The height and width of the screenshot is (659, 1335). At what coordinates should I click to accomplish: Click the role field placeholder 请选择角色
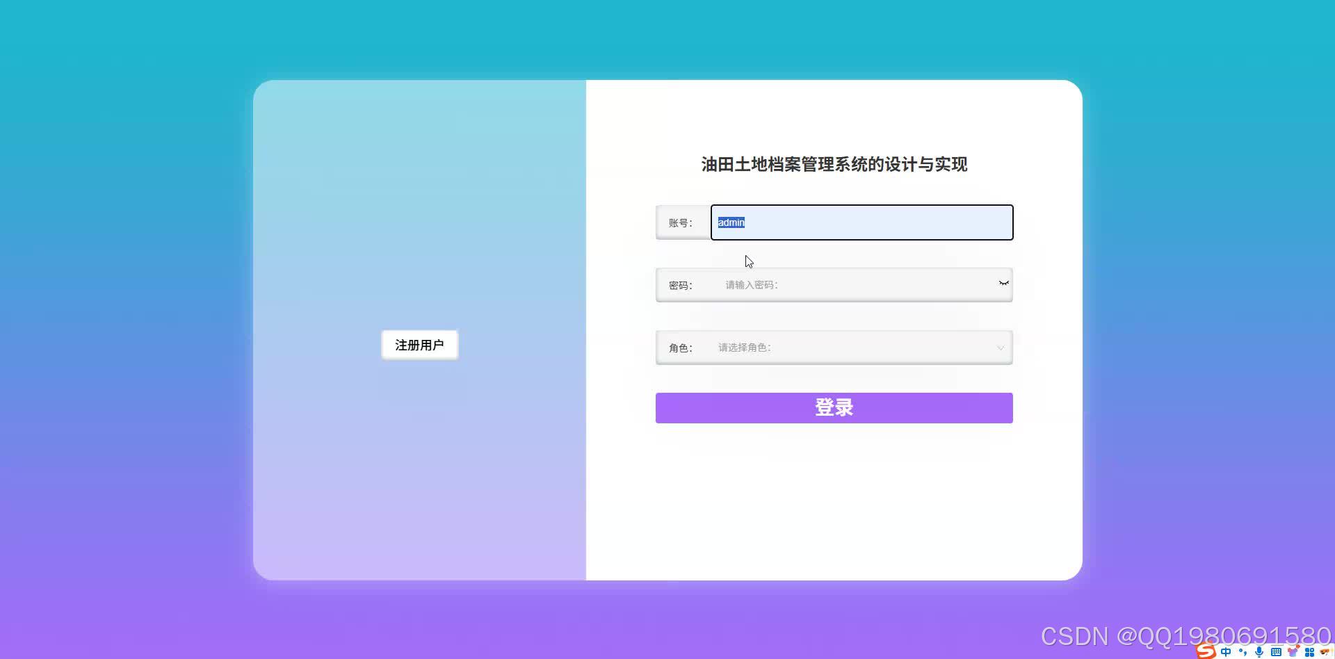pyautogui.click(x=744, y=348)
